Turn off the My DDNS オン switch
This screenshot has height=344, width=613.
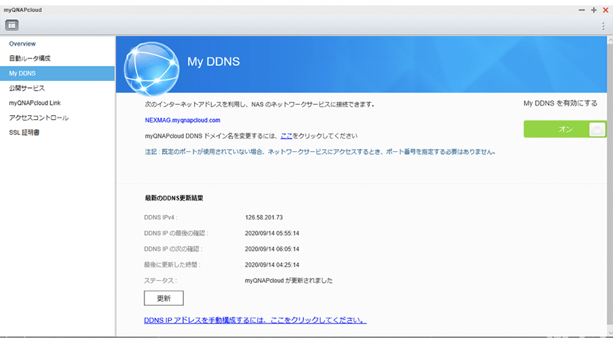[x=565, y=129]
